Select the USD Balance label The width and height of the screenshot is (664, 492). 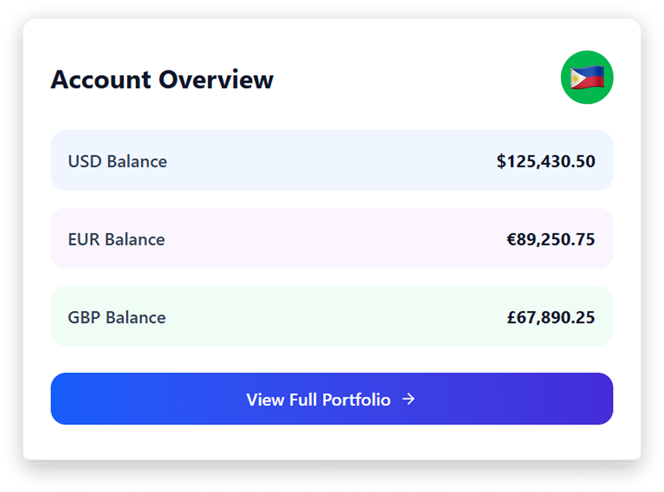click(x=117, y=161)
